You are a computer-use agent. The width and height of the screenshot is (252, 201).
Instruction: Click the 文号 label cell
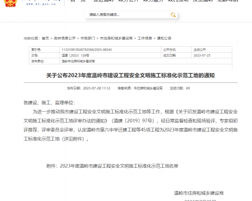[44, 55]
